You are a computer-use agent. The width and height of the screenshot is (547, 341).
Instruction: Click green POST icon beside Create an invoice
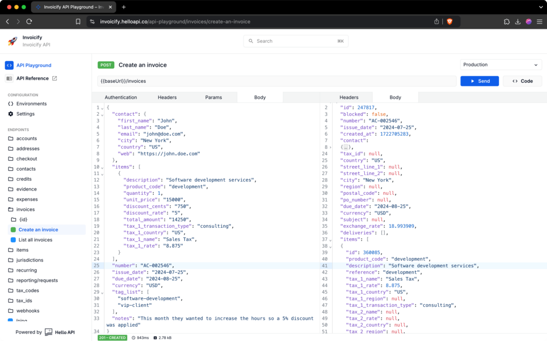[x=13, y=229]
